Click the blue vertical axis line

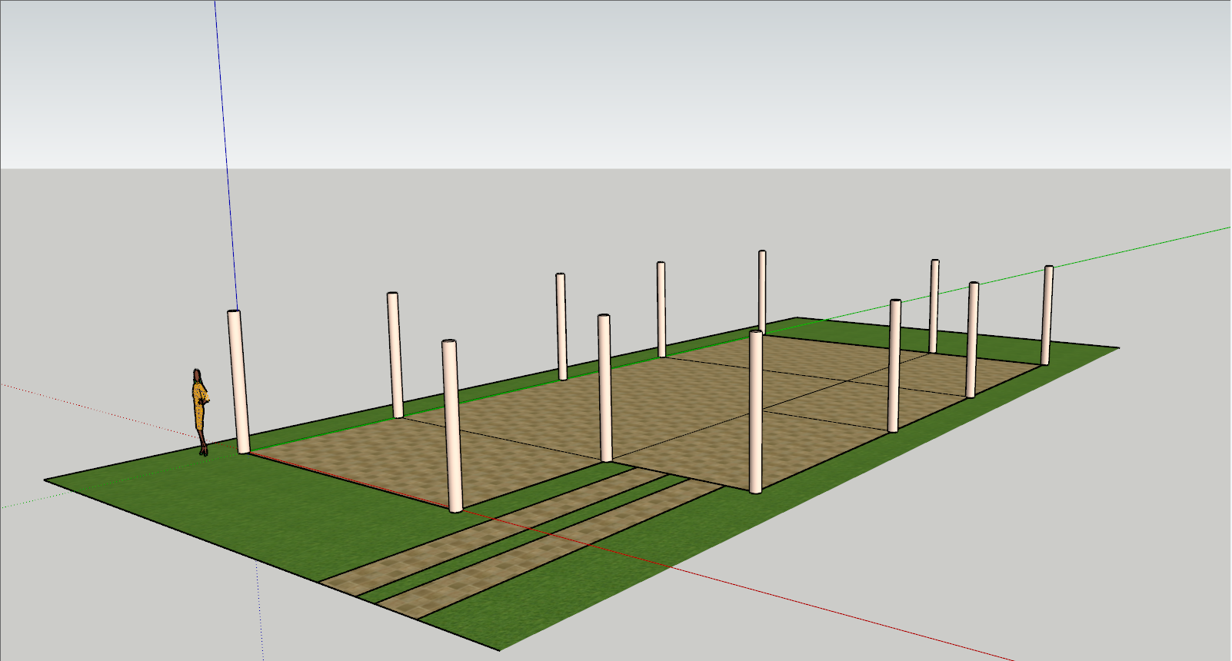tap(224, 154)
